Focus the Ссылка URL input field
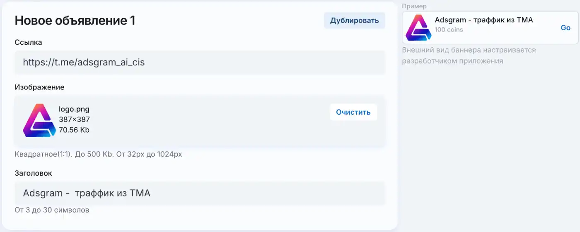The height and width of the screenshot is (232, 580). (x=200, y=63)
